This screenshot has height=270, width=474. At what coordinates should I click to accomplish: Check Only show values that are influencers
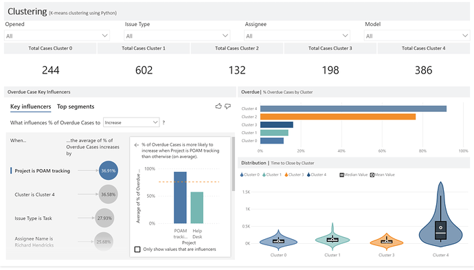pyautogui.click(x=137, y=249)
